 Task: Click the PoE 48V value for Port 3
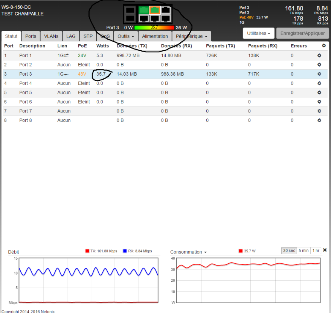[x=82, y=74]
